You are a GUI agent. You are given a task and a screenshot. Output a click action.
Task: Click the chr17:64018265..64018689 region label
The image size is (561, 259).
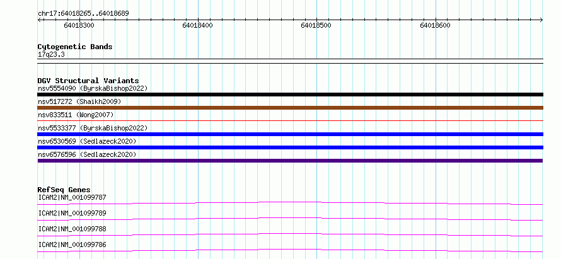(x=83, y=14)
